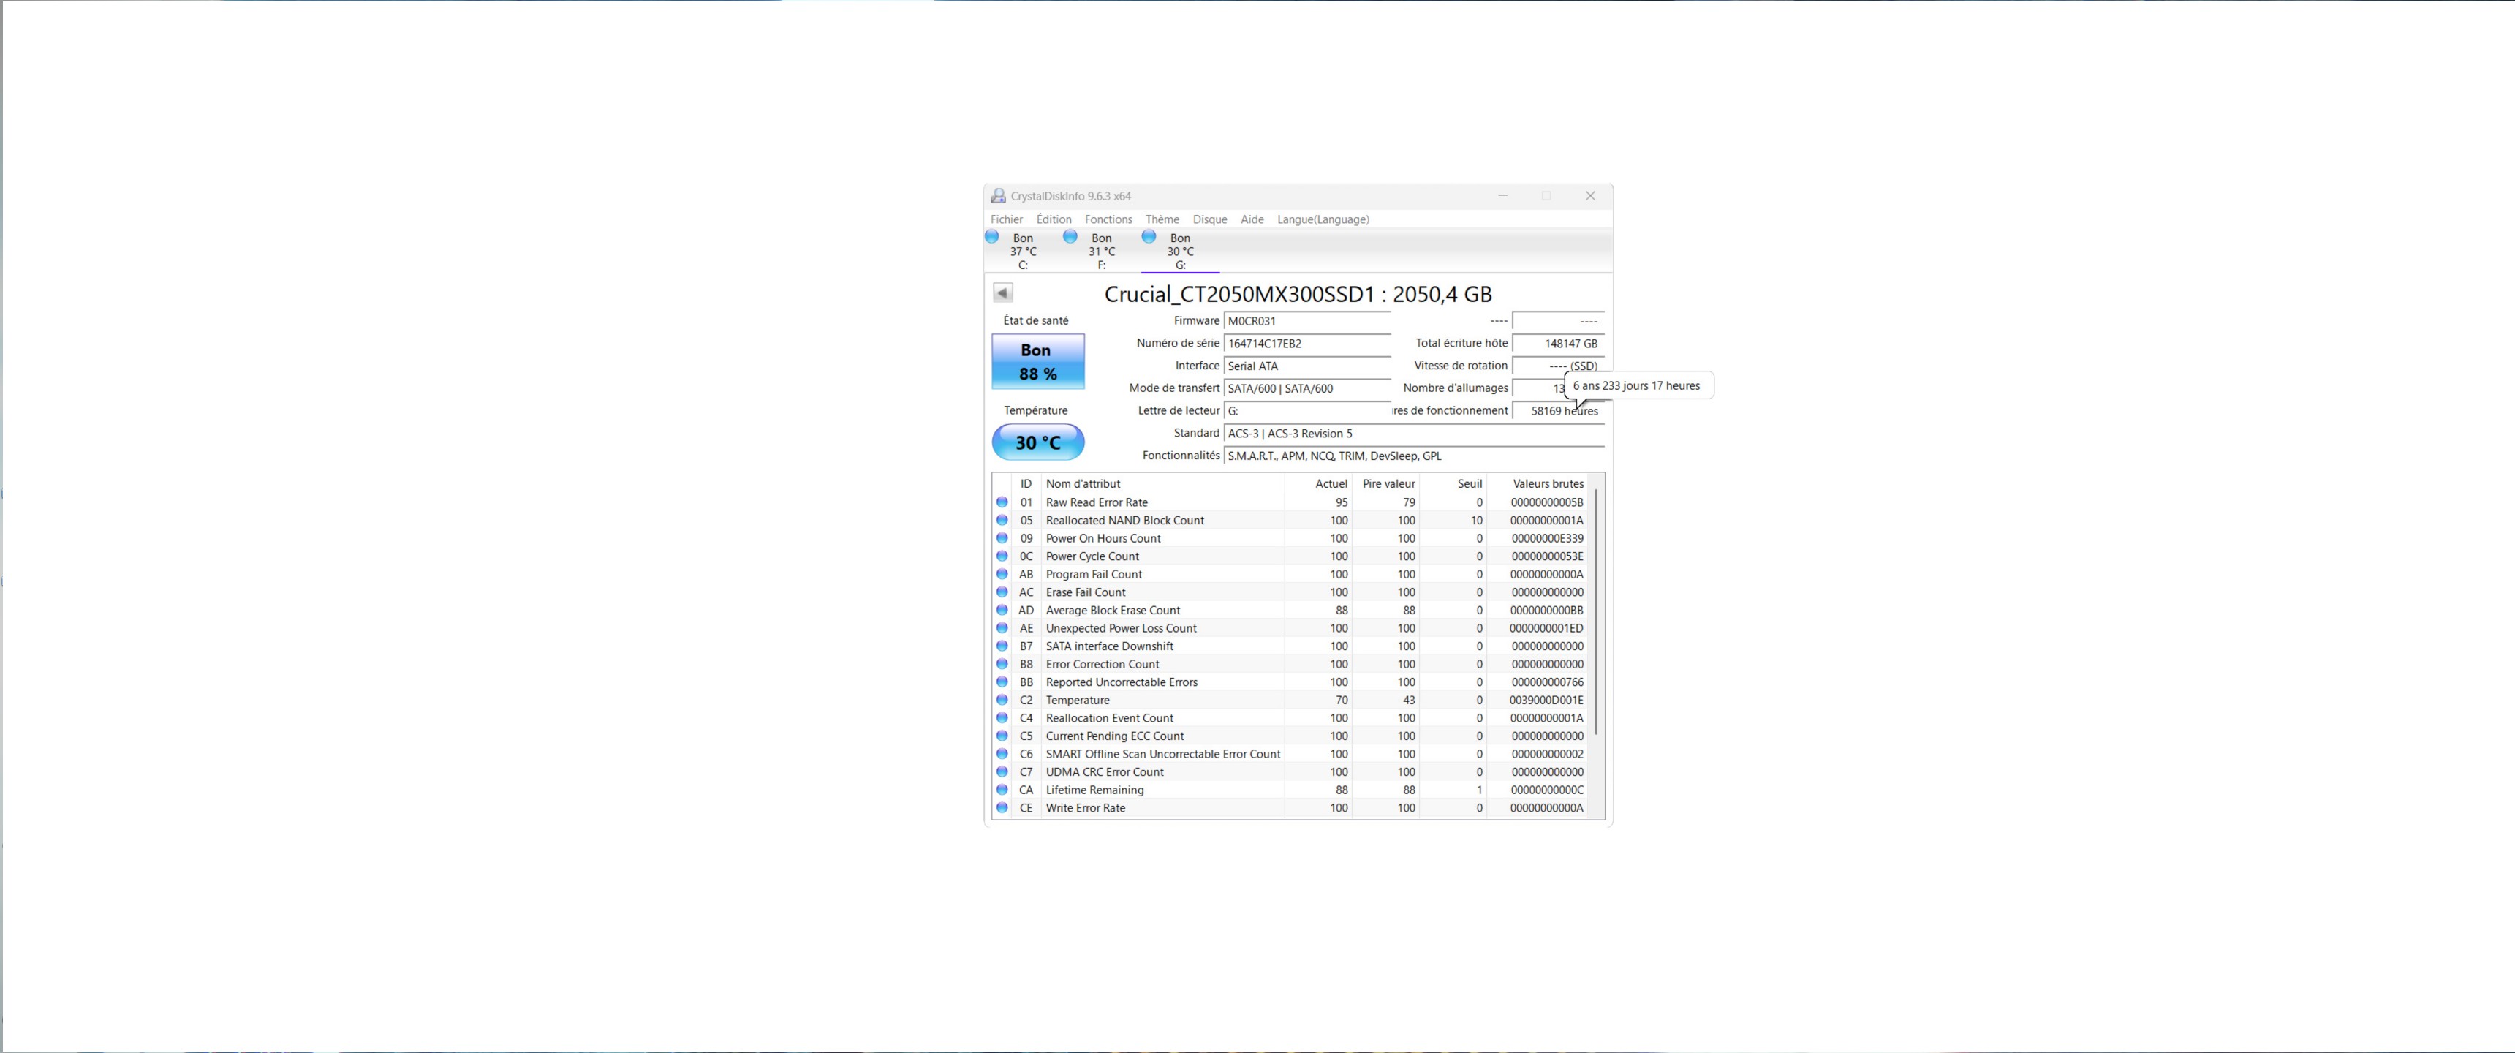The width and height of the screenshot is (2515, 1053).
Task: Open the Thème menu
Action: 1162,220
